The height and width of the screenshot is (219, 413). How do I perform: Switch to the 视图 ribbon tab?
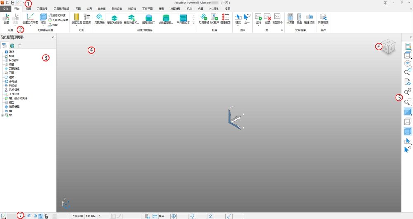pos(227,9)
